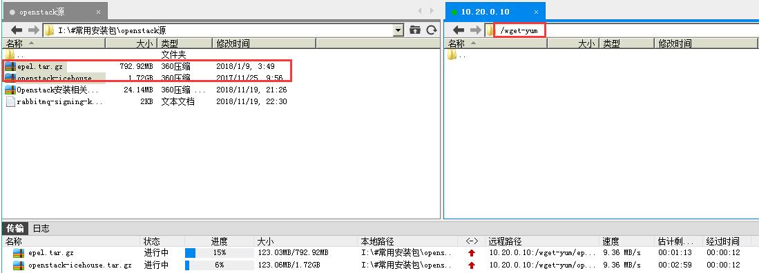Image resolution: width=759 pixels, height=273 pixels.
Task: Open the 传输 transfer tab
Action: pos(15,228)
